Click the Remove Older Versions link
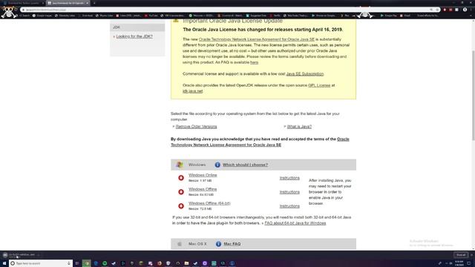 196,127
